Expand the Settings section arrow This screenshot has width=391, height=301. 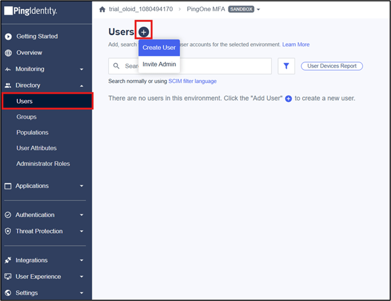coord(82,293)
